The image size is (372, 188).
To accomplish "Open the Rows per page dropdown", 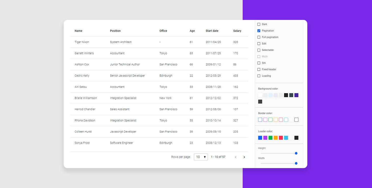I will [201, 157].
